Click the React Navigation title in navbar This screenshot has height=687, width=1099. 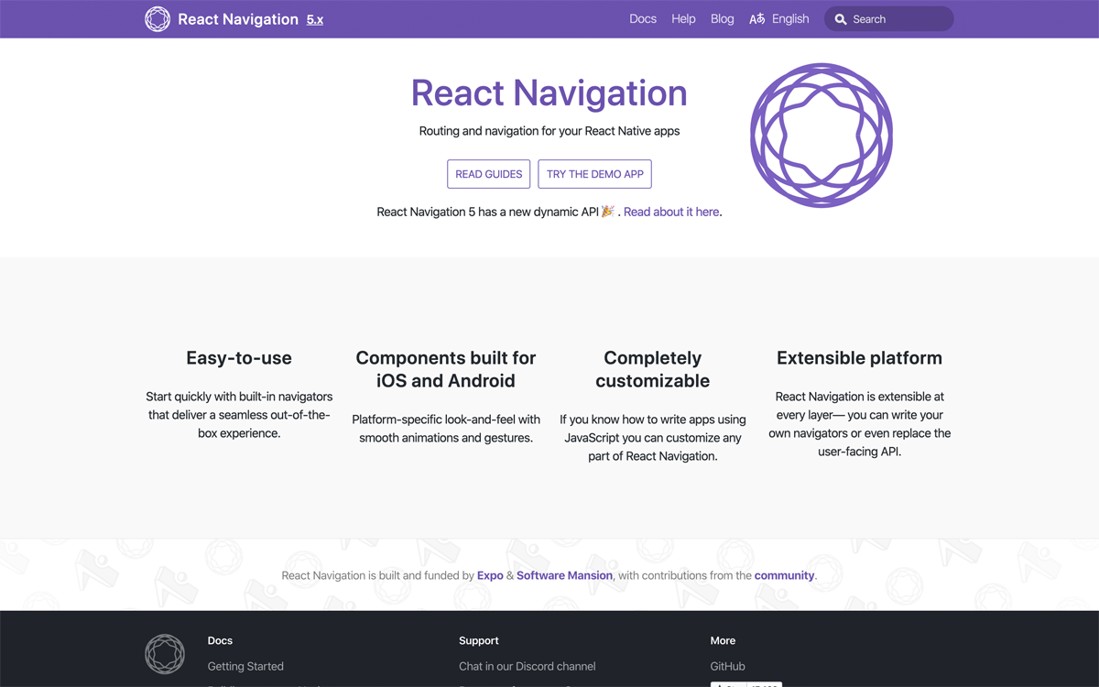(x=238, y=19)
